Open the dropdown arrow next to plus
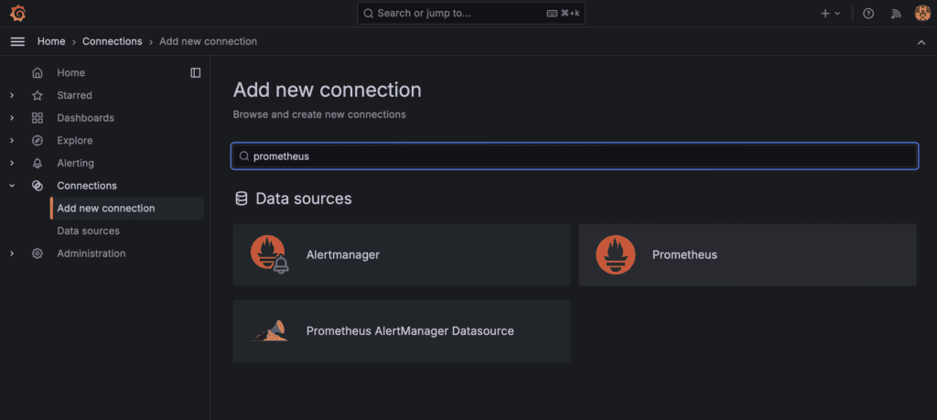Screen dimensions: 937x420 [837, 13]
